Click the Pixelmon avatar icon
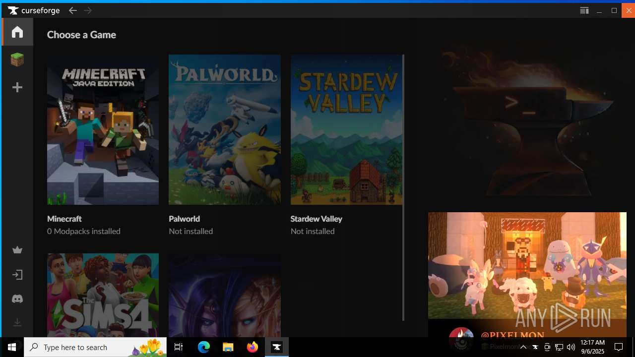635x357 pixels. click(x=461, y=339)
